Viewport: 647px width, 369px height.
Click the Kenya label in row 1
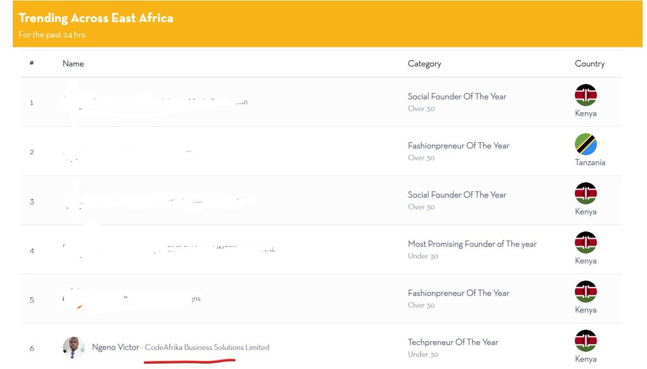pos(586,114)
